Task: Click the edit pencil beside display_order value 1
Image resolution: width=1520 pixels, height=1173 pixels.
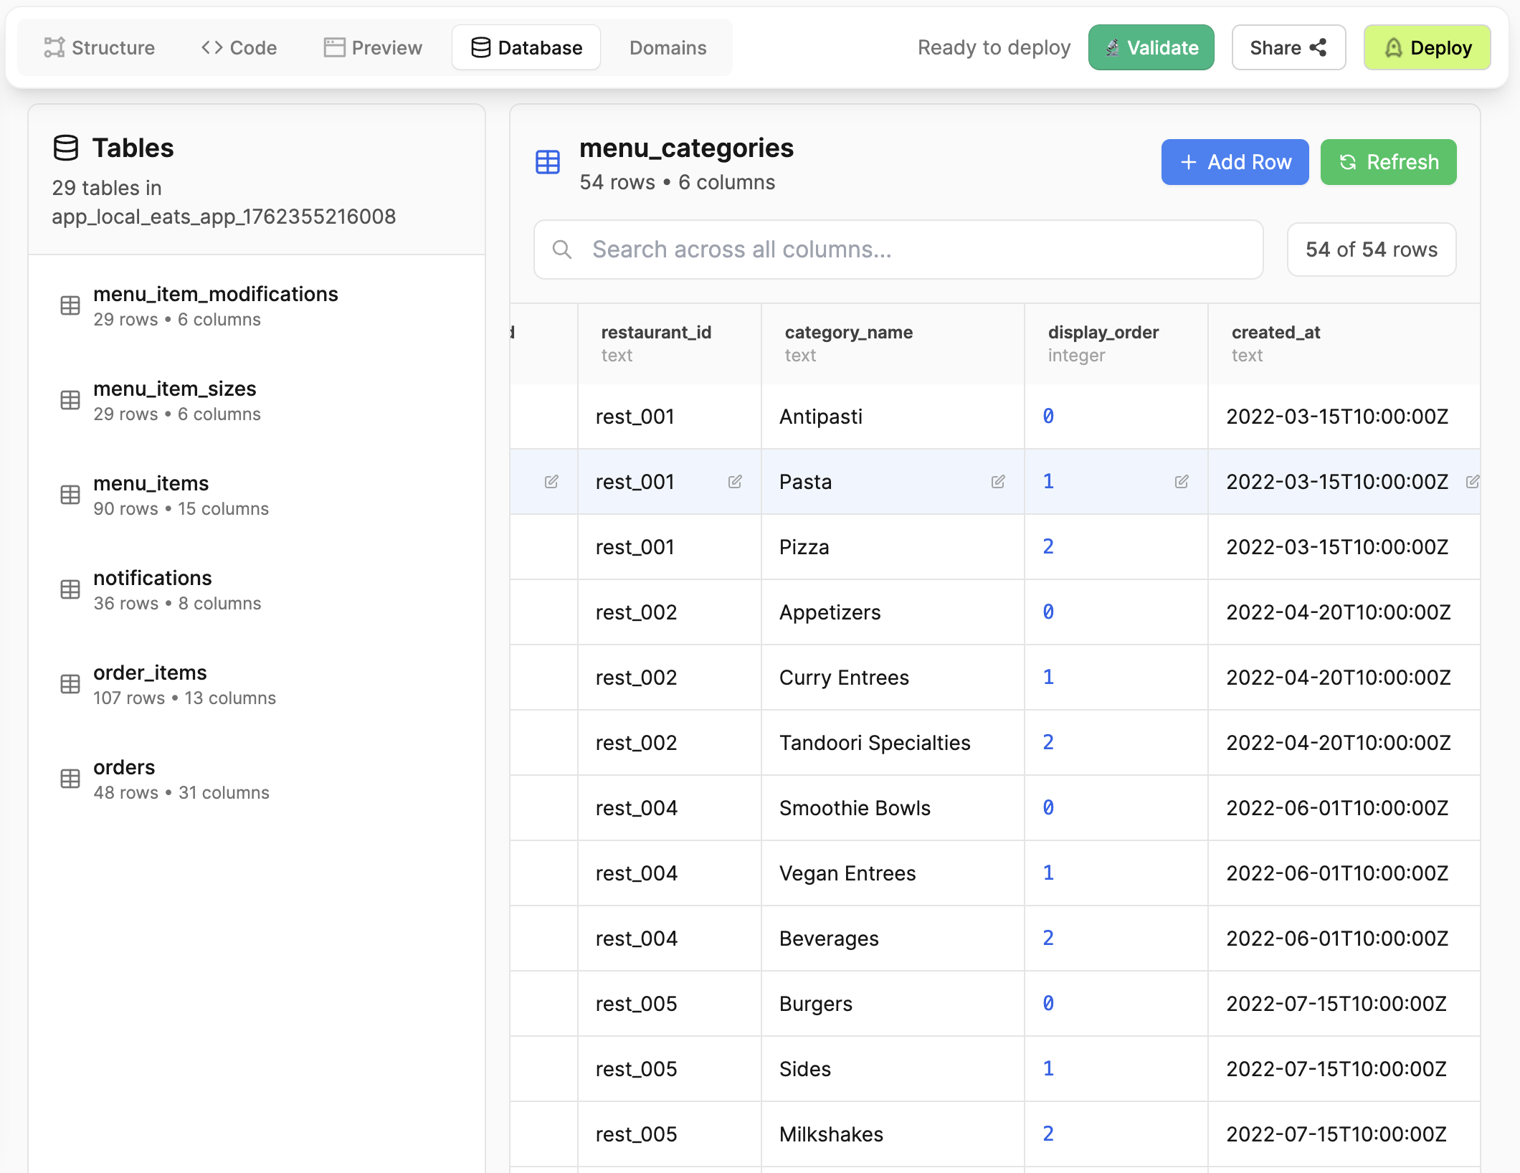Action: pos(1182,482)
